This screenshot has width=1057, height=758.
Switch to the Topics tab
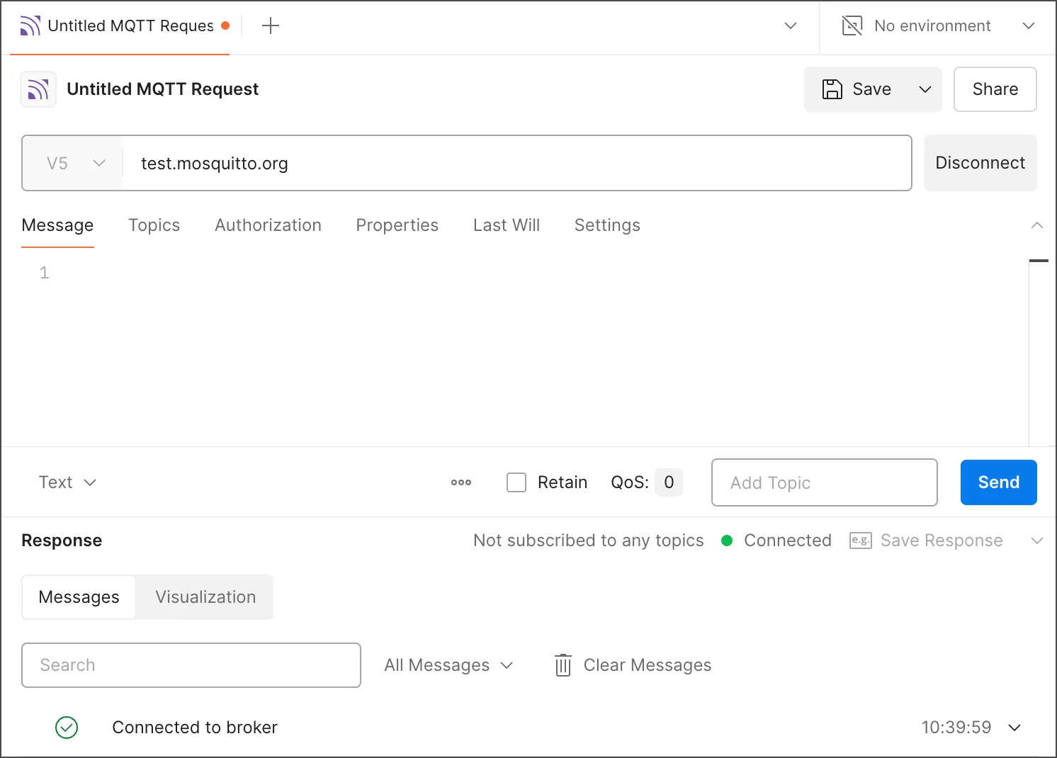coord(154,225)
